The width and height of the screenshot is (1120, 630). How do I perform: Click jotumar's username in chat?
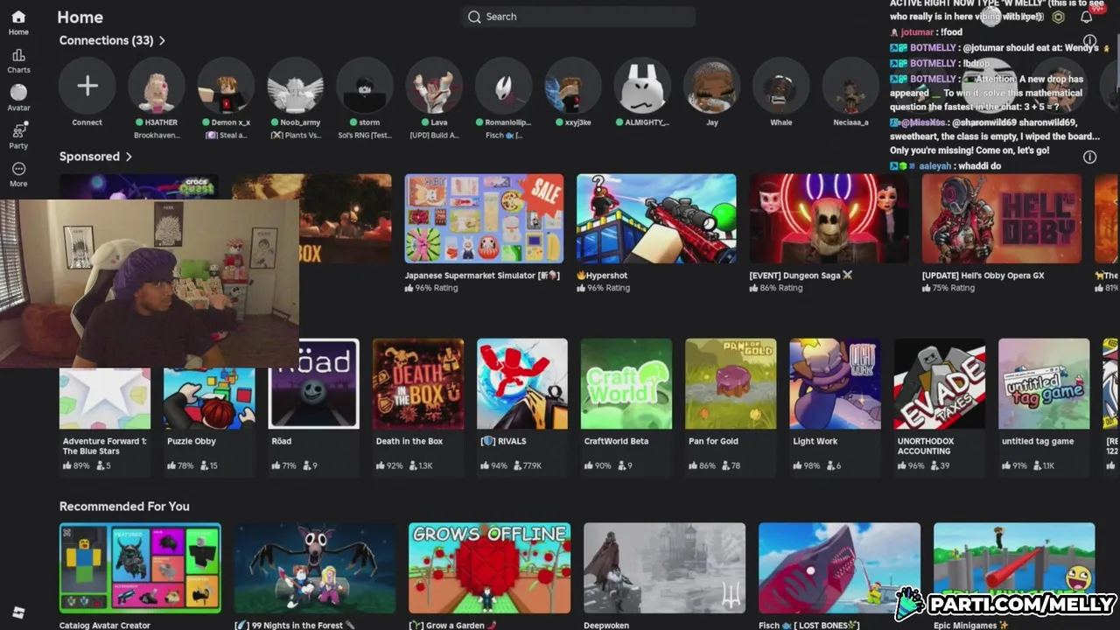pos(917,32)
